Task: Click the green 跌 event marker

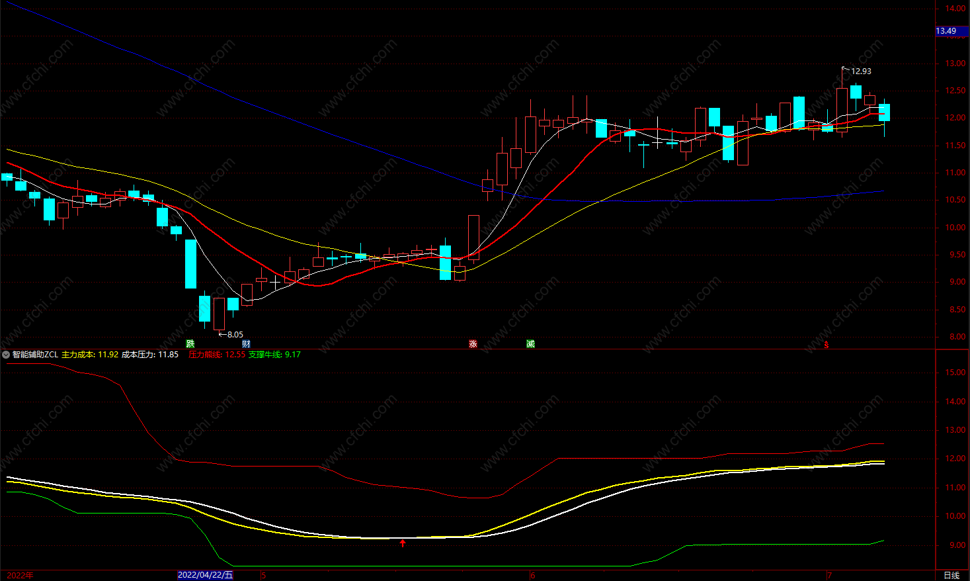Action: (x=190, y=343)
